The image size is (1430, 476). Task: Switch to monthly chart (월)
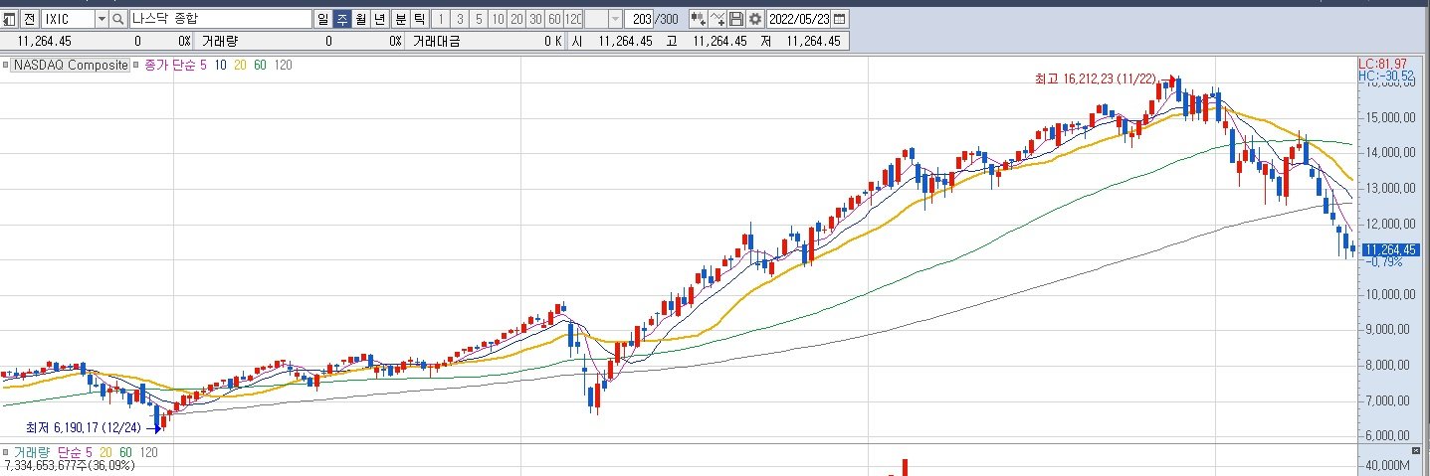pyautogui.click(x=361, y=19)
